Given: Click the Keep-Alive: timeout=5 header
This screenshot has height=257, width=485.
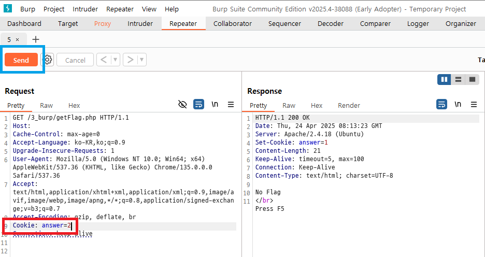Looking at the screenshot, I should pos(310,159).
